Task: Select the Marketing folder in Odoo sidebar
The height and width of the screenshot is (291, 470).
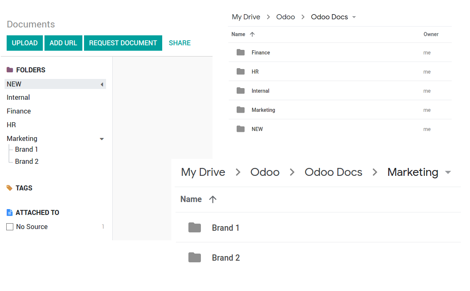Action: pyautogui.click(x=22, y=138)
